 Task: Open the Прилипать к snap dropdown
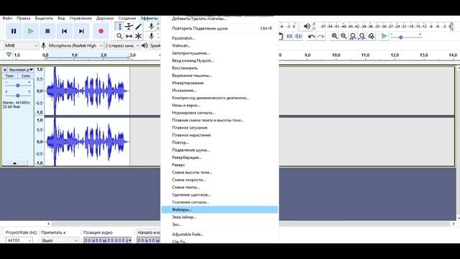tap(60, 240)
